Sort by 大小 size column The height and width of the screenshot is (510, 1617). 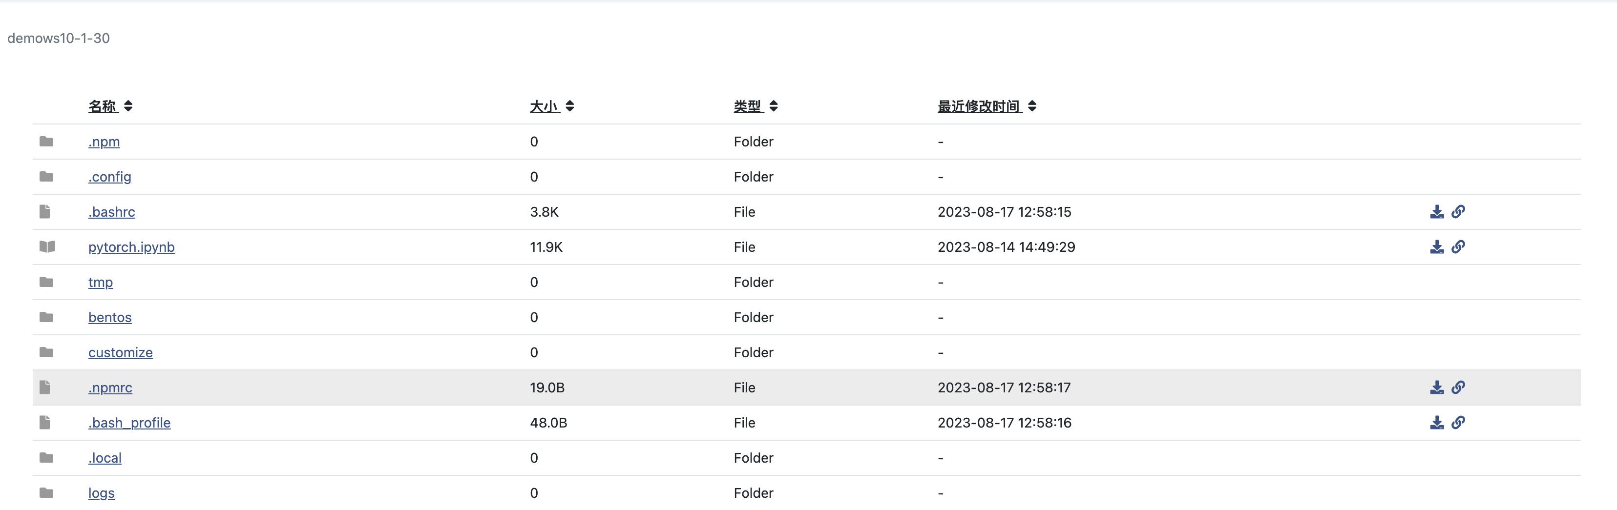[569, 106]
